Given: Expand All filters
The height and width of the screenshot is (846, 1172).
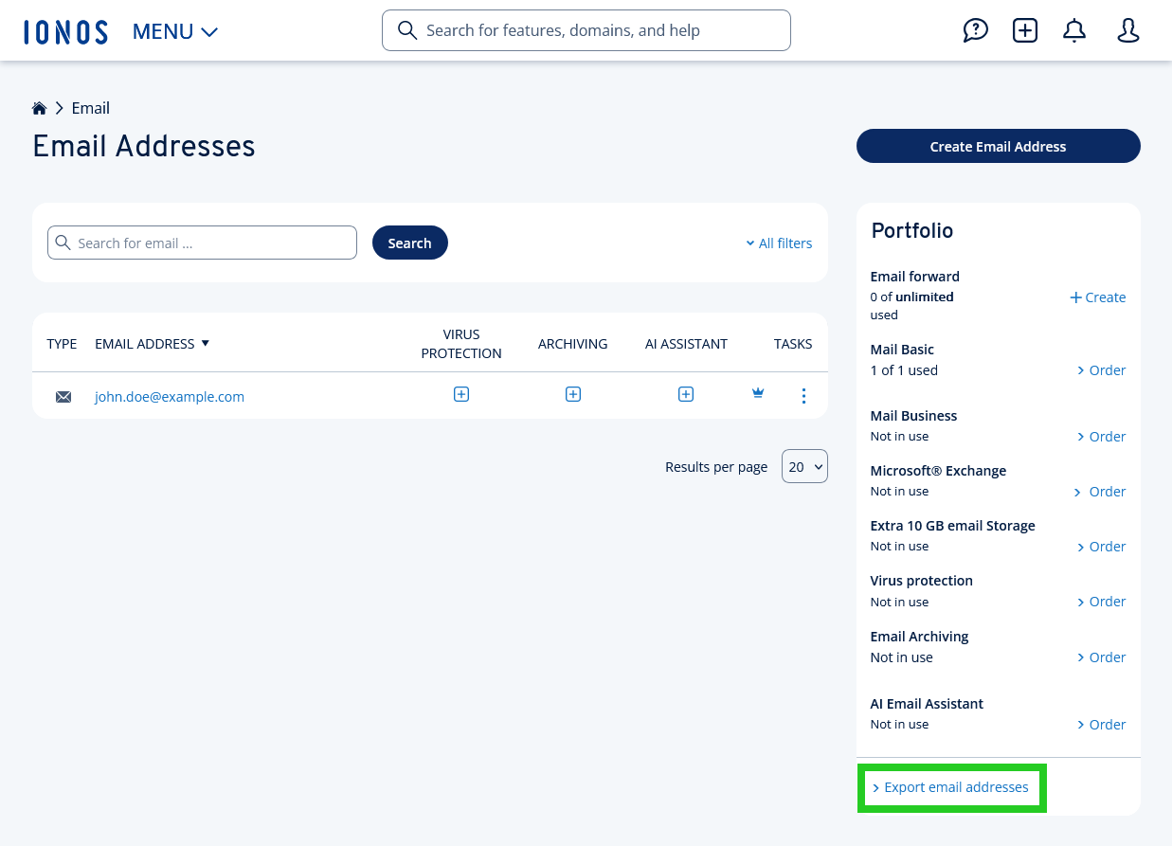Looking at the screenshot, I should 779,243.
